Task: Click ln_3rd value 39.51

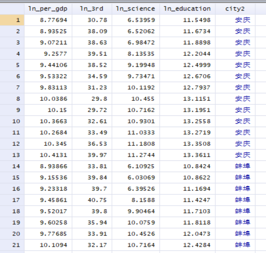Action: click(x=97, y=54)
